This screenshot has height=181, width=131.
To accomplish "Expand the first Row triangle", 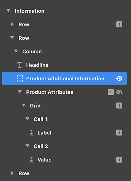I will tap(12, 24).
